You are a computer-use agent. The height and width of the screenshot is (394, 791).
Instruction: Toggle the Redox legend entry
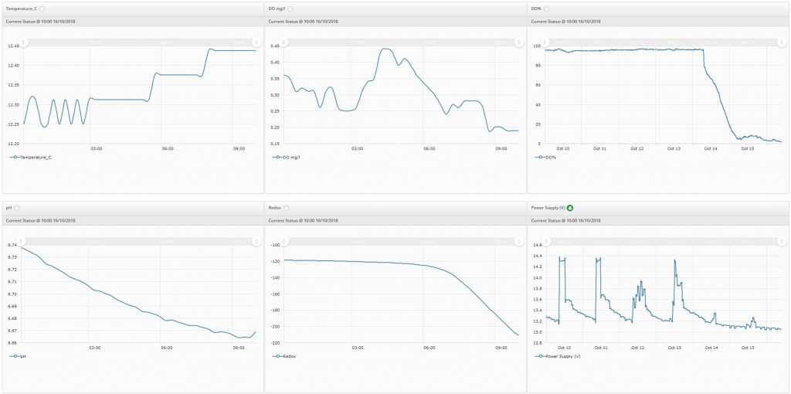point(286,356)
